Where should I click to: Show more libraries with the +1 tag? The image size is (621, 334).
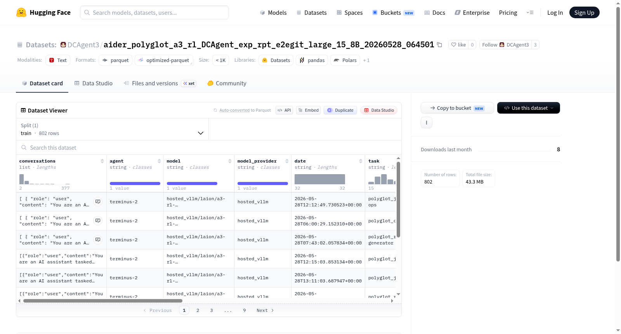[366, 60]
